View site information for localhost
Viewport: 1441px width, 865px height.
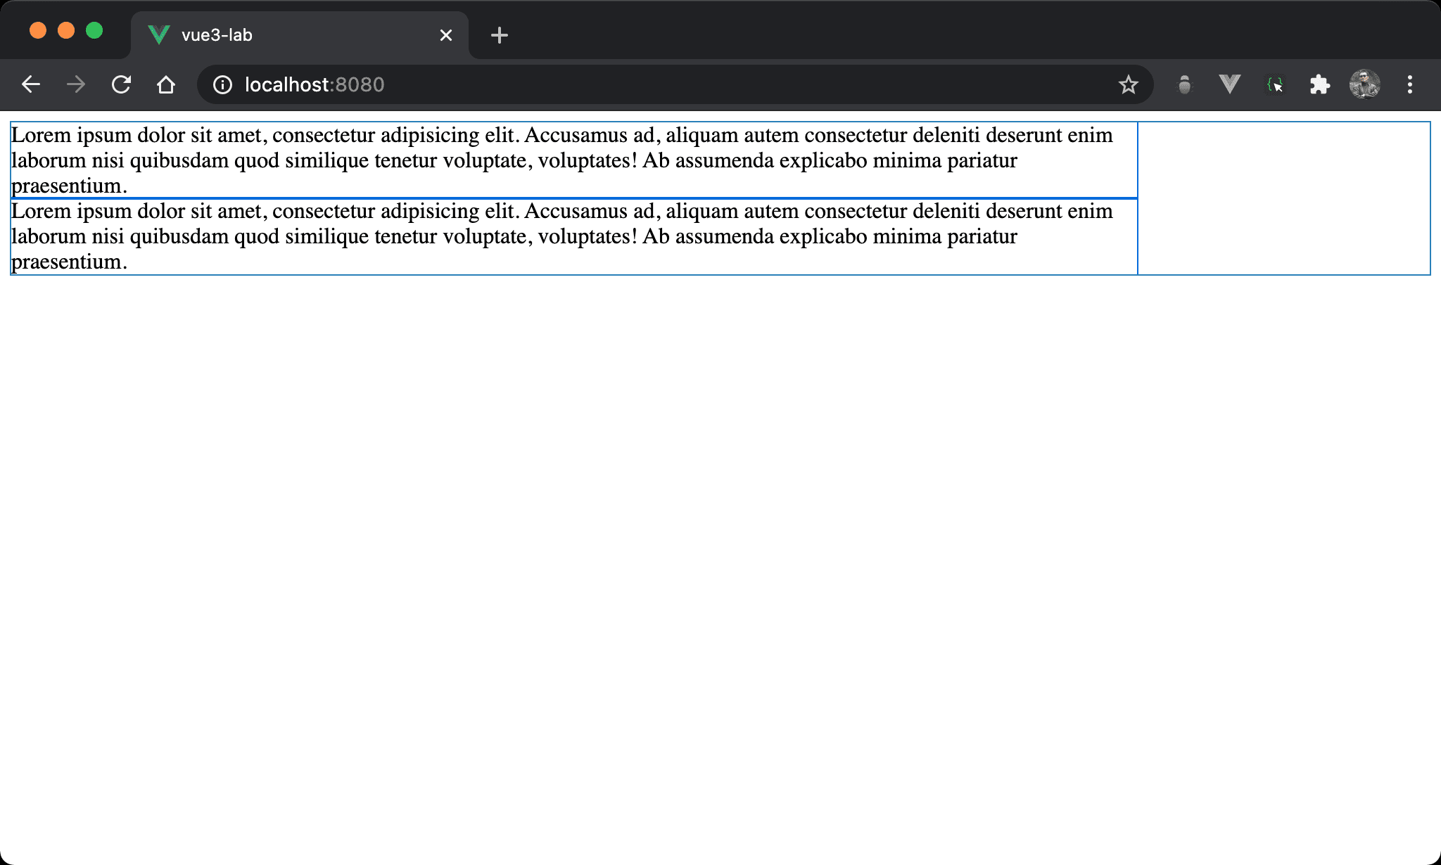pos(222,85)
